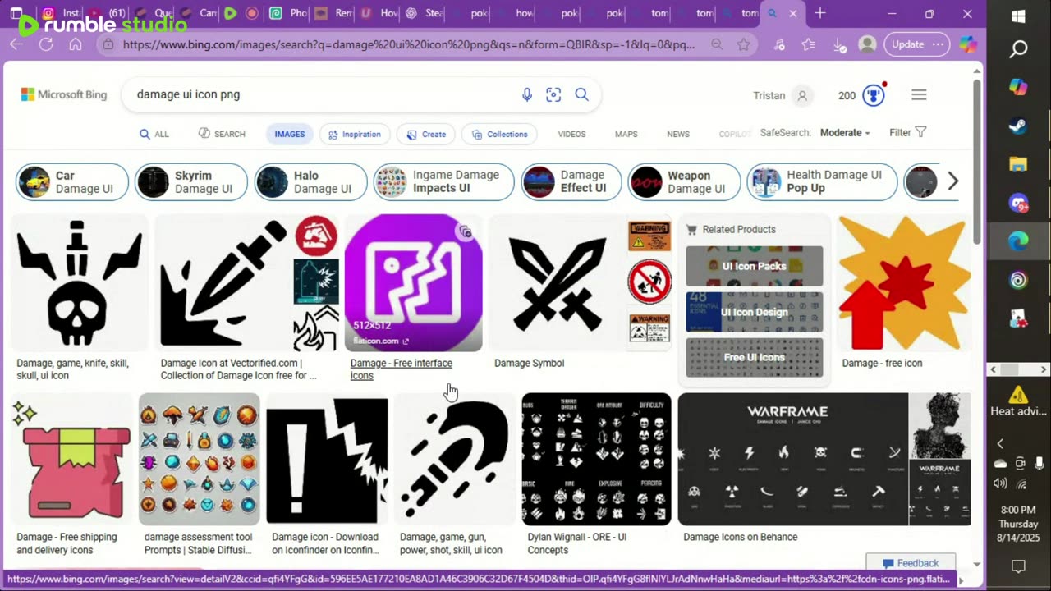Click browser profile avatar icon

click(867, 44)
